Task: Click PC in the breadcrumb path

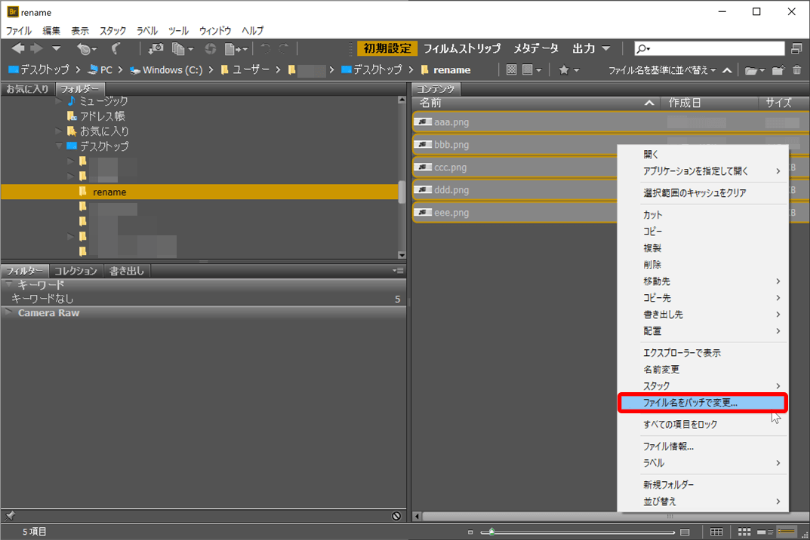Action: [100, 69]
